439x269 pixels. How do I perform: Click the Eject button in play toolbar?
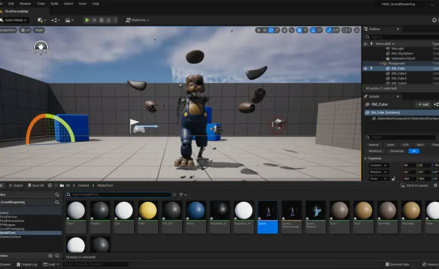[108, 20]
